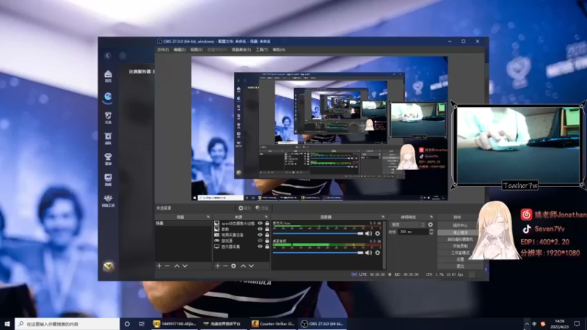This screenshot has height=330, width=587.
Task: Toggle the lock on the 游戏源 source
Action: click(267, 241)
